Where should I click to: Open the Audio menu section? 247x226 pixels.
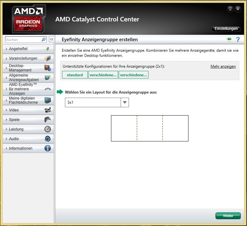pyautogui.click(x=28, y=139)
